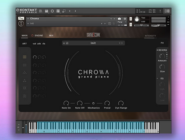Toggle the Mechanics link switch
The image size is (185, 140).
(93, 103)
